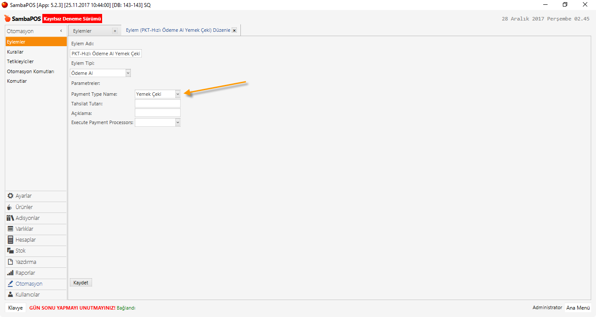Open Ayarlar gear icon section
The image size is (596, 317).
(10, 196)
